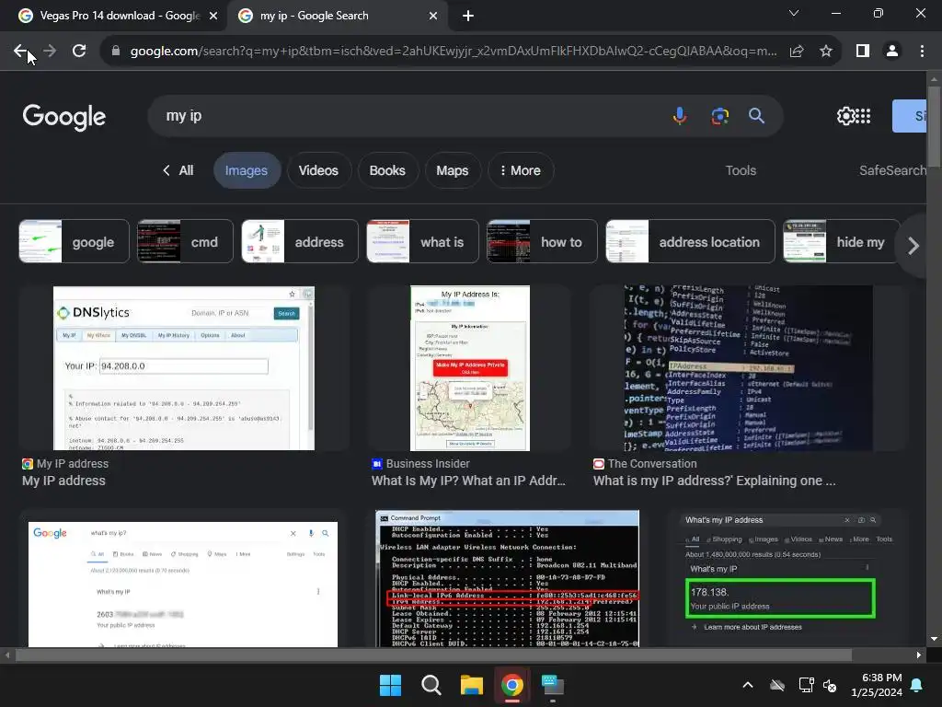Go back to All results
This screenshot has width=942, height=707.
178,170
